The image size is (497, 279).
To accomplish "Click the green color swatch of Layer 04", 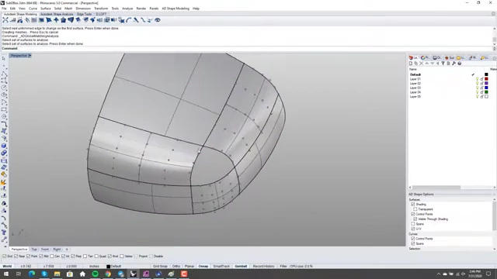I will click(x=486, y=92).
